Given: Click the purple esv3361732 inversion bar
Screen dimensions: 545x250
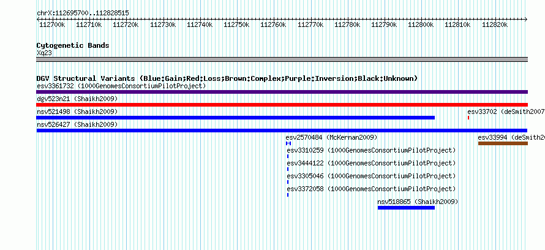Looking at the screenshot, I should (282, 92).
